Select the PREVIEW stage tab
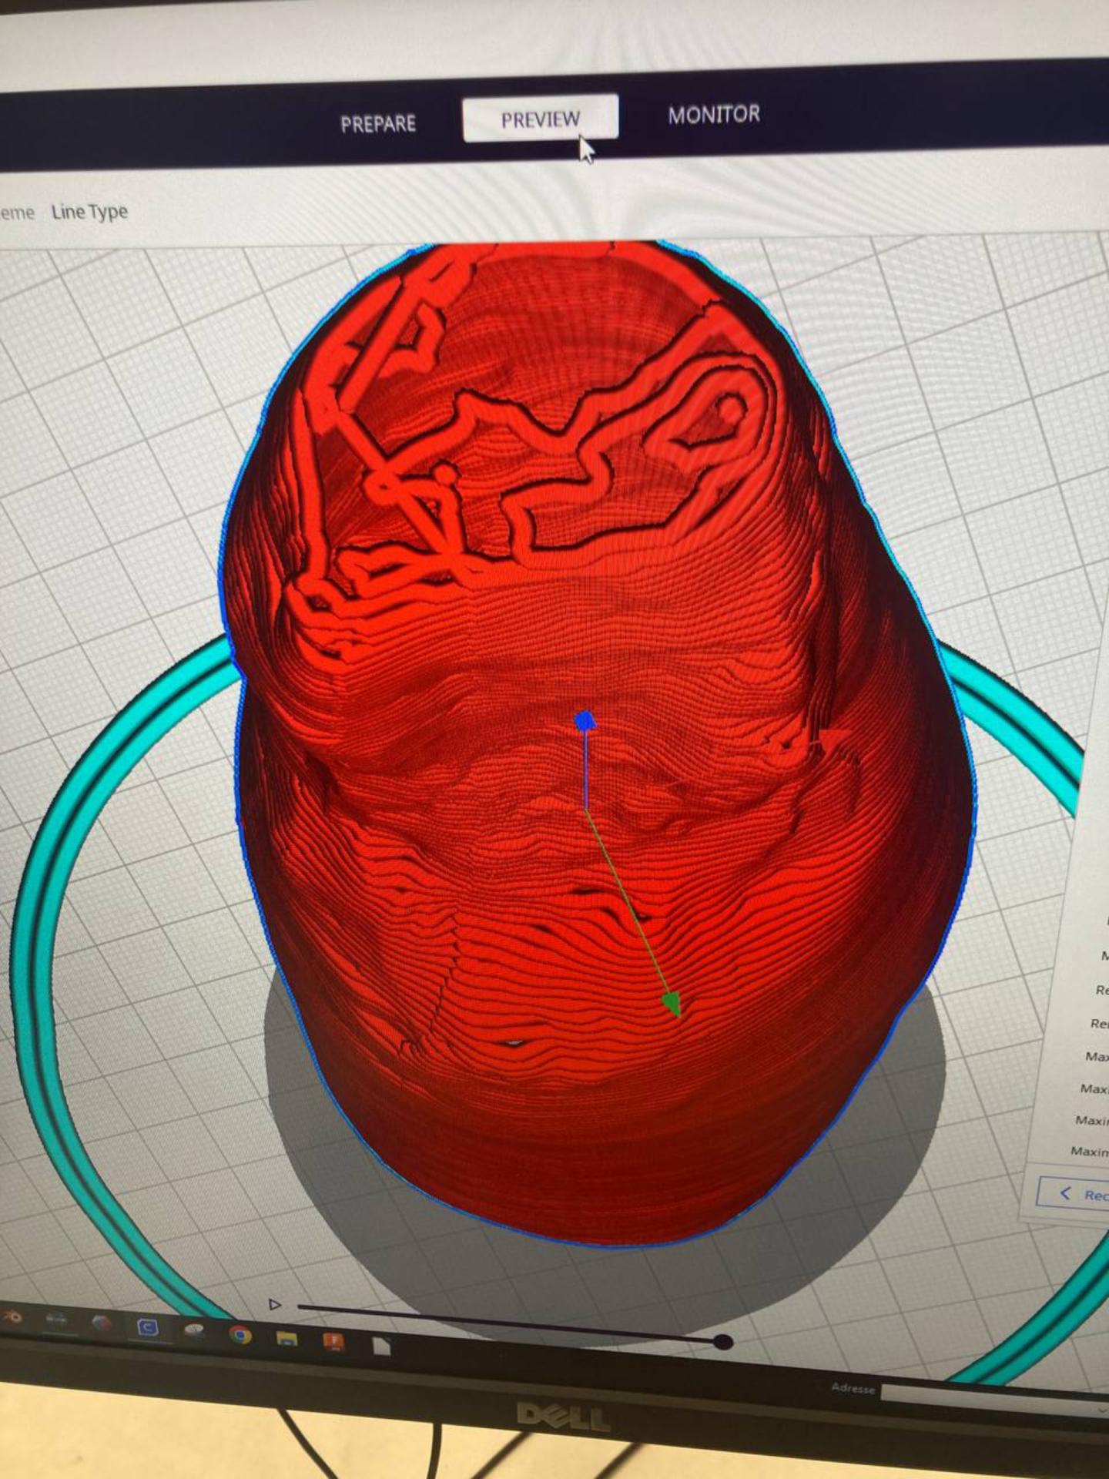Image resolution: width=1109 pixels, height=1479 pixels. point(540,119)
